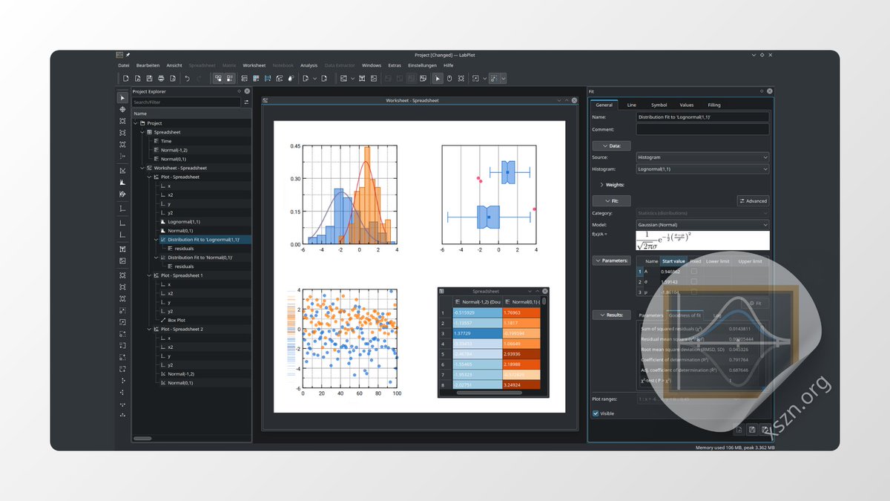Image resolution: width=890 pixels, height=501 pixels.
Task: Open the Source dropdown showing Histogram
Action: click(703, 157)
